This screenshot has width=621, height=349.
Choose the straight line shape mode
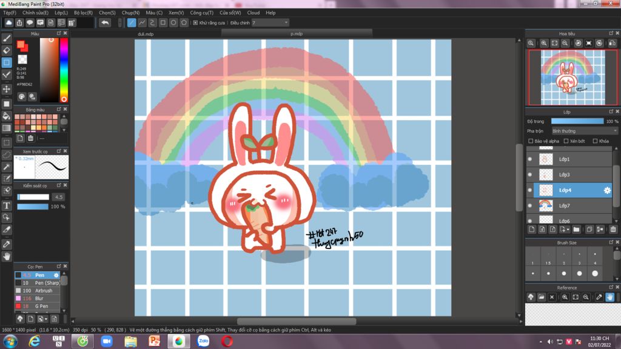pos(132,22)
